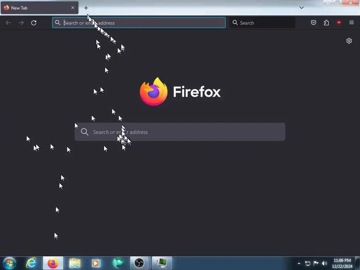Close the New Tab tab
The height and width of the screenshot is (270, 360).
click(73, 8)
